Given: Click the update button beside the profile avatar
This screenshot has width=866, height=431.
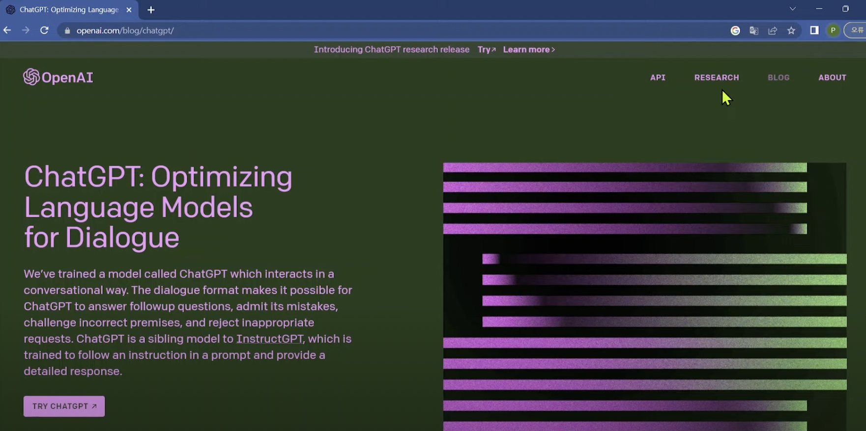Looking at the screenshot, I should pos(856,30).
